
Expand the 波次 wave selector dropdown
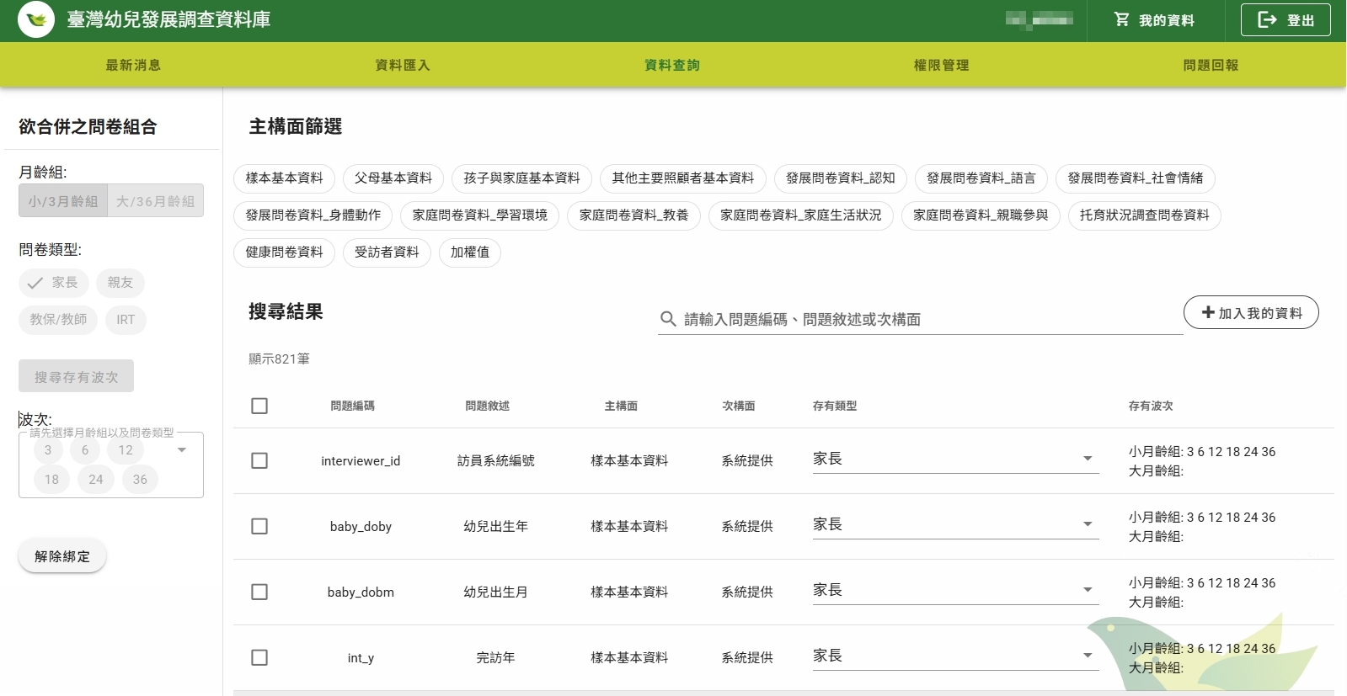tap(181, 450)
